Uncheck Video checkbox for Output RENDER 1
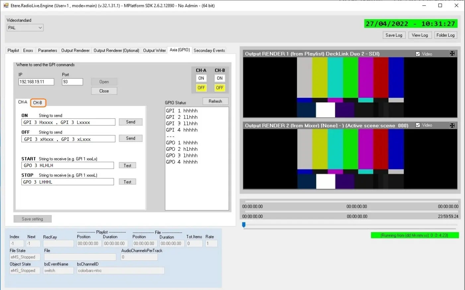The width and height of the screenshot is (465, 290). coord(418,54)
